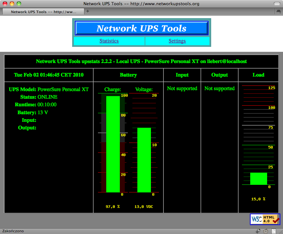The image size is (283, 234).
Task: Click the 125 mark on load scale
Action: pyautogui.click(x=272, y=88)
